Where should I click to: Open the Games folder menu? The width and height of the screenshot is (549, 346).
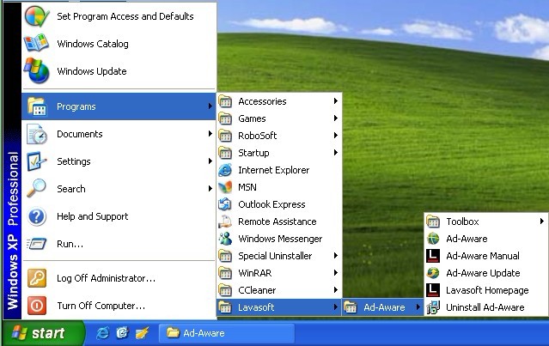252,118
